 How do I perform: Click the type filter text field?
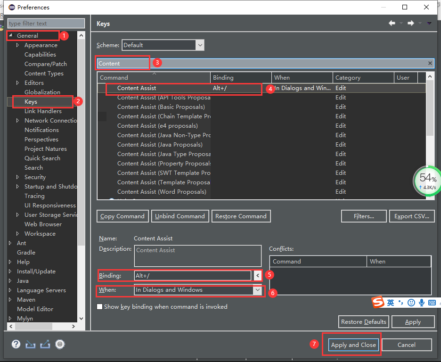click(x=46, y=24)
